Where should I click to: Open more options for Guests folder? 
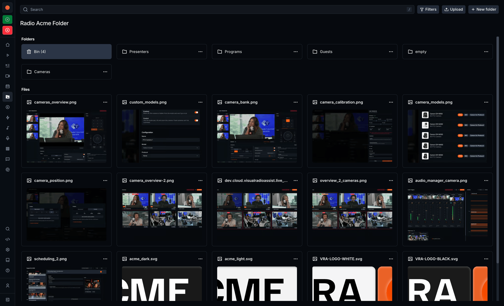(391, 52)
